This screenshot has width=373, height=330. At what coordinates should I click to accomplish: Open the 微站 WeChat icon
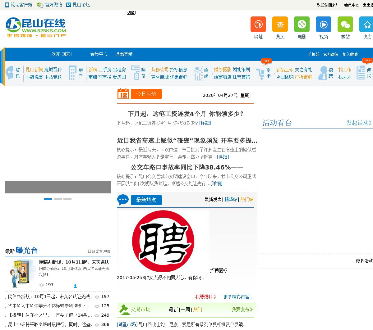coord(345,24)
